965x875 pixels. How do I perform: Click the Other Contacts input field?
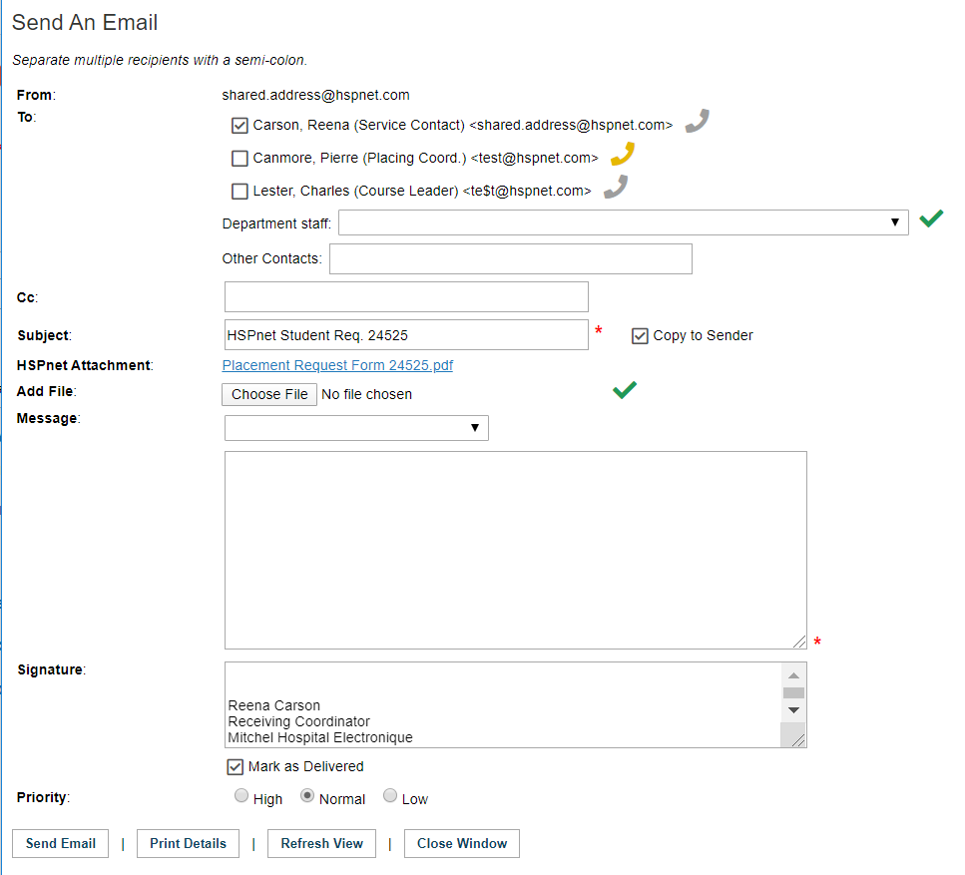coord(511,259)
